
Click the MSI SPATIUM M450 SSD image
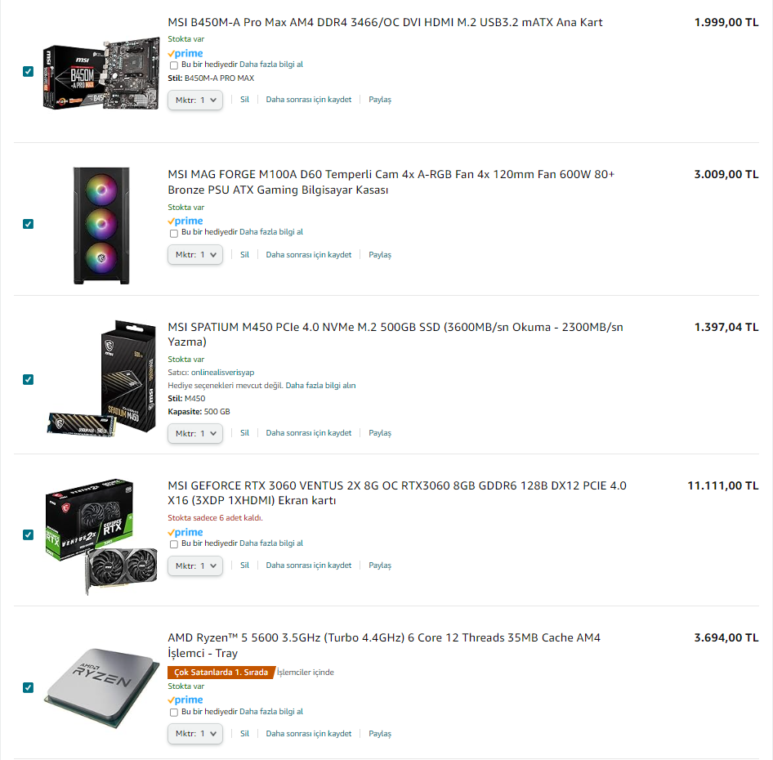(x=102, y=378)
